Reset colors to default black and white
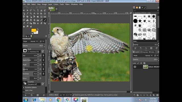The image size is (182, 102). tap(32, 33)
